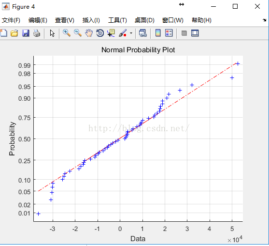Open the 查看(V) menu

coord(65,20)
